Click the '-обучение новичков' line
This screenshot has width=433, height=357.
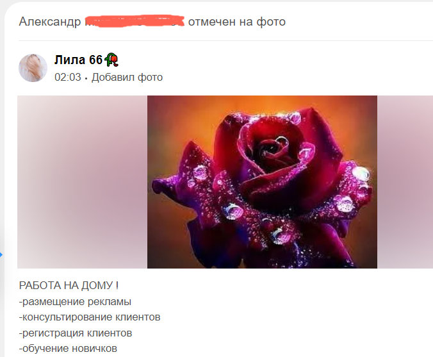click(68, 349)
